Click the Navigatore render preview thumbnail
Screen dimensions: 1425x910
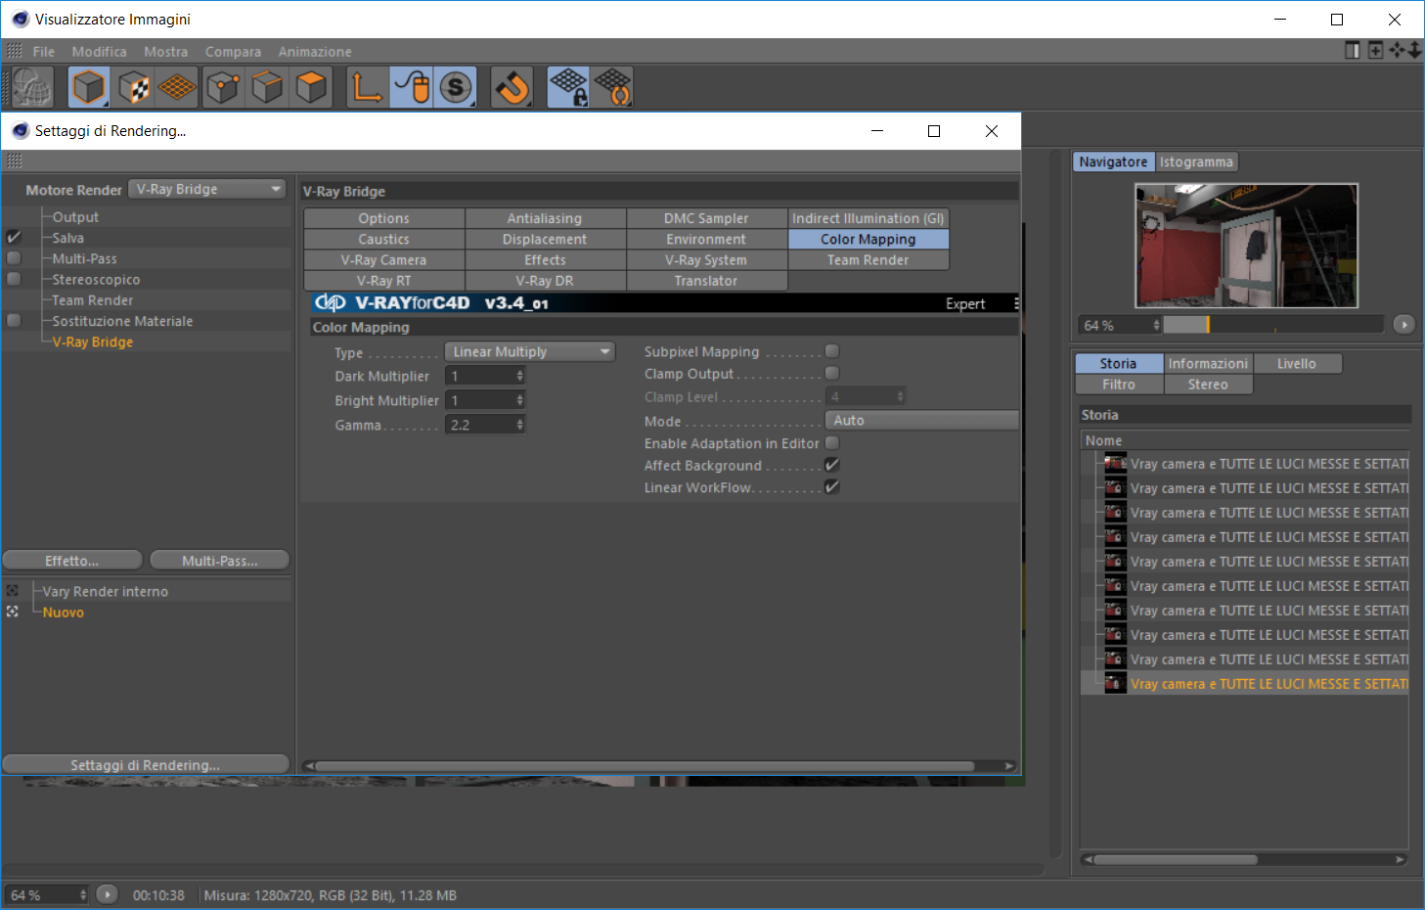point(1246,246)
